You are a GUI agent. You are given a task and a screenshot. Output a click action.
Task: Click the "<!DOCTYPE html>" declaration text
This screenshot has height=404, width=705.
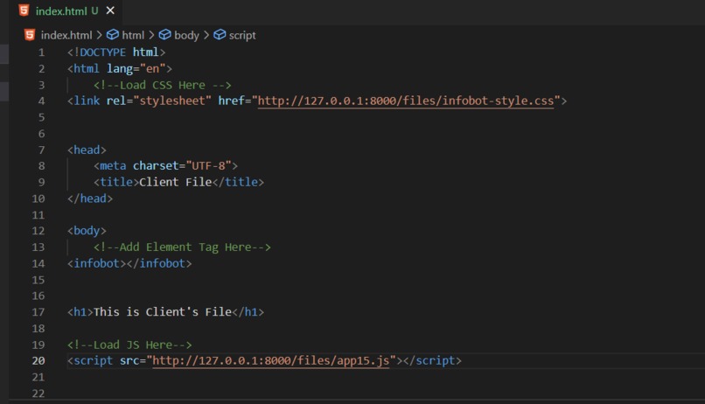[116, 52]
